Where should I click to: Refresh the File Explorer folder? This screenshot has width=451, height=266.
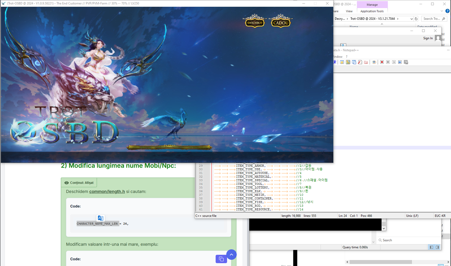point(416,19)
